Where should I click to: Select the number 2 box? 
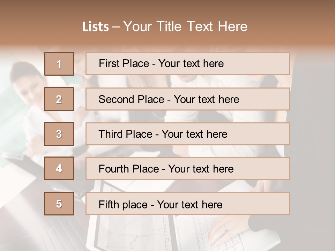click(x=59, y=99)
